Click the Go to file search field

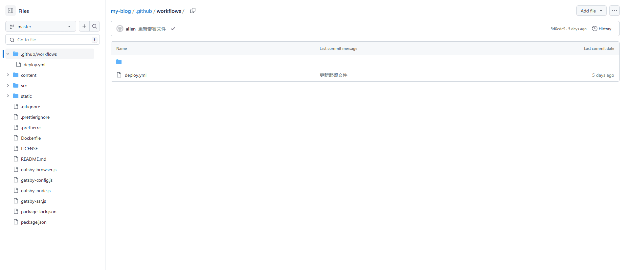click(x=53, y=40)
